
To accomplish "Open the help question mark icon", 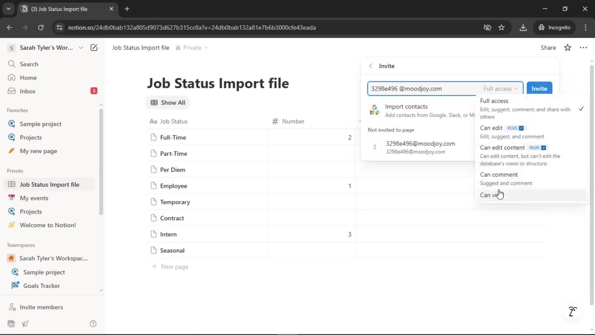I will click(x=93, y=324).
